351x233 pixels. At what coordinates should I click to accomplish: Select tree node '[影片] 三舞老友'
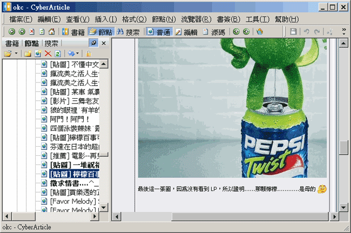75,101
